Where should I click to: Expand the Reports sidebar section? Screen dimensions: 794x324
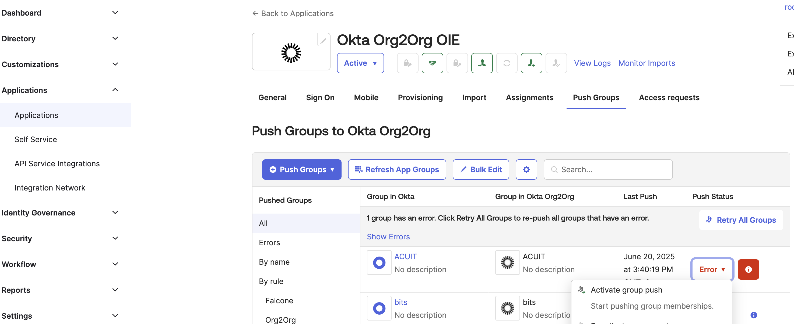point(115,290)
